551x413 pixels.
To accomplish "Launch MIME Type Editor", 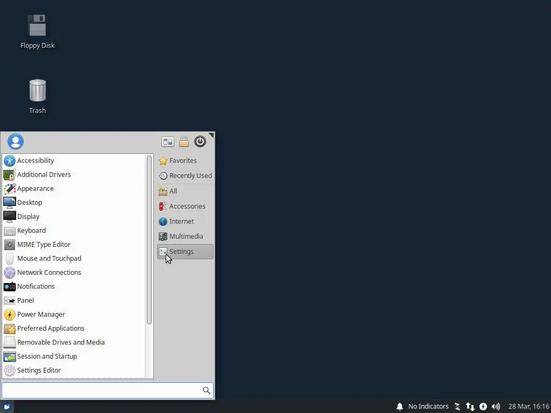I will (73, 245).
